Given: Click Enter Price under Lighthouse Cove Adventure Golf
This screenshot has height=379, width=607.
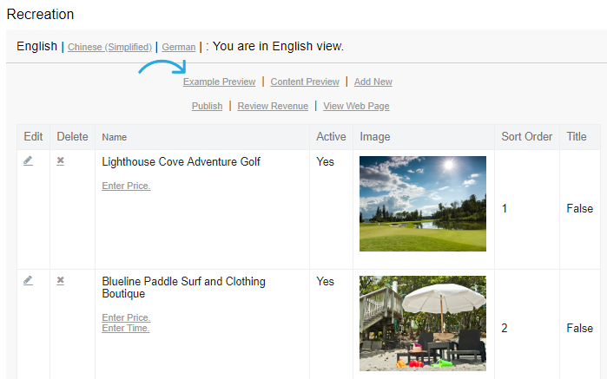Looking at the screenshot, I should (126, 186).
